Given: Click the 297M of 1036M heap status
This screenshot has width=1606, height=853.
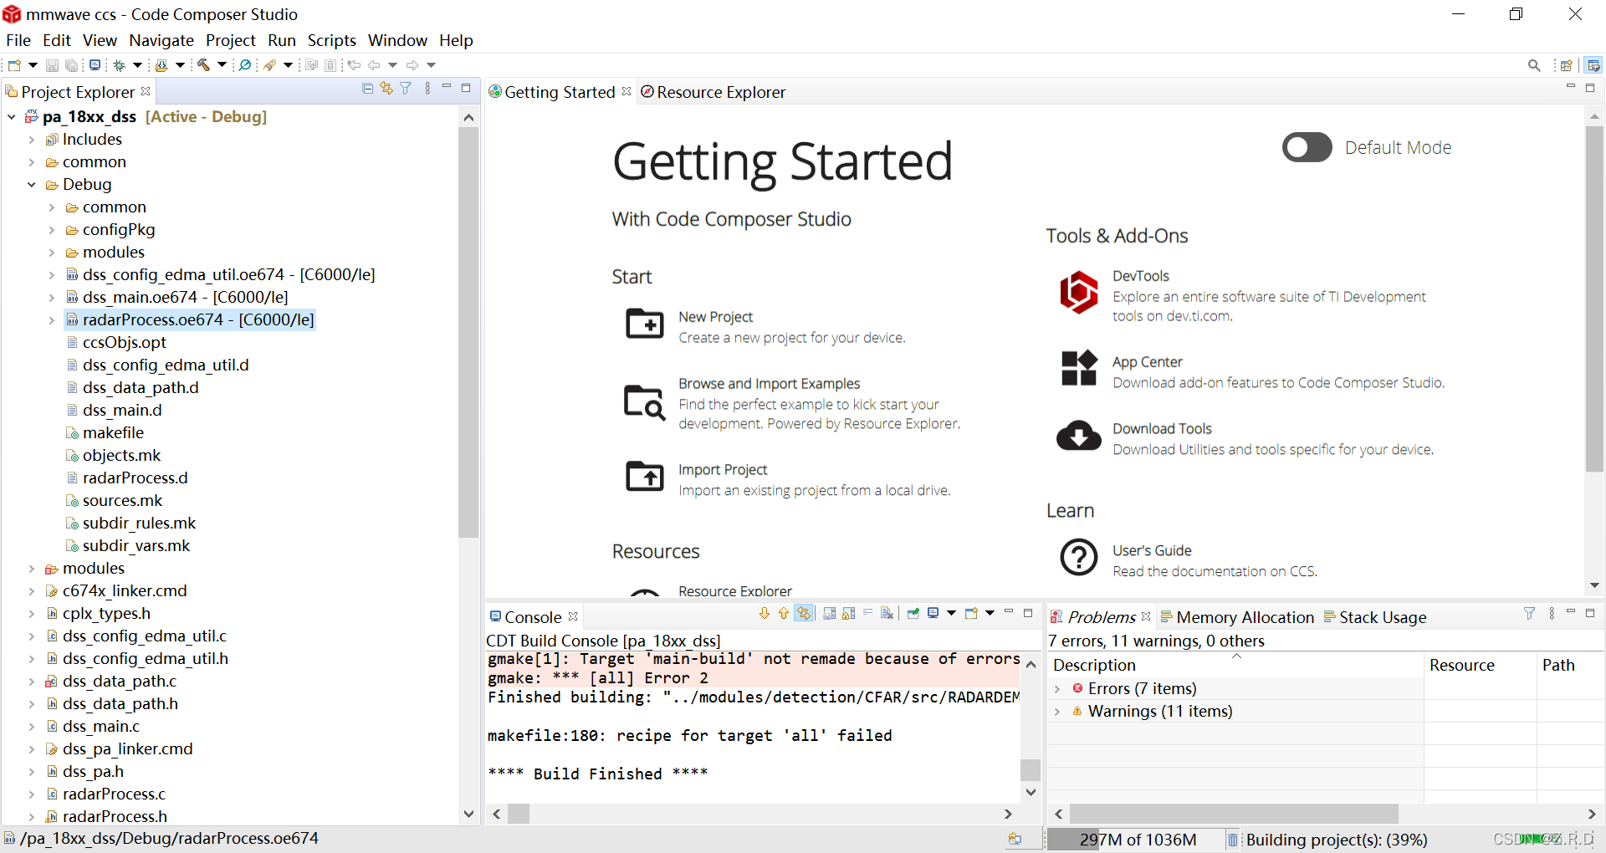Looking at the screenshot, I should coord(1136,840).
